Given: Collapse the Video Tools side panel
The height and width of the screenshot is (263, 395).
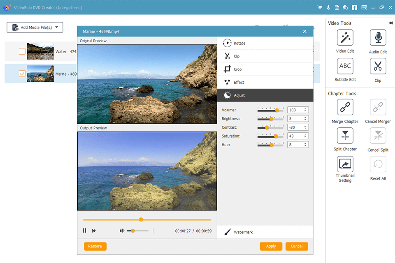Looking at the screenshot, I should click(390, 23).
